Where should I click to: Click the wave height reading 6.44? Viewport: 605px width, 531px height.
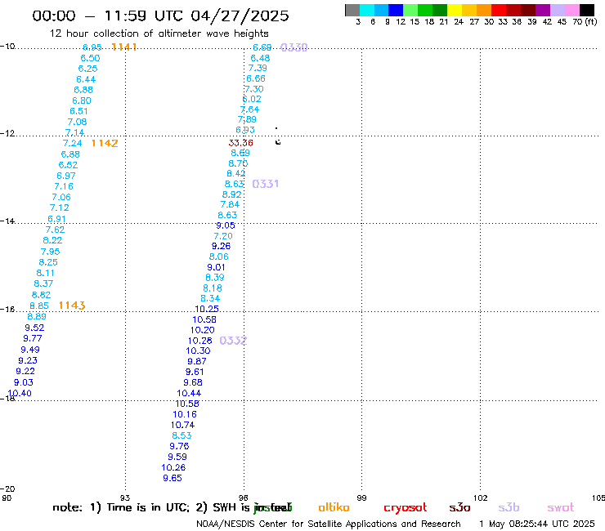tap(86, 79)
